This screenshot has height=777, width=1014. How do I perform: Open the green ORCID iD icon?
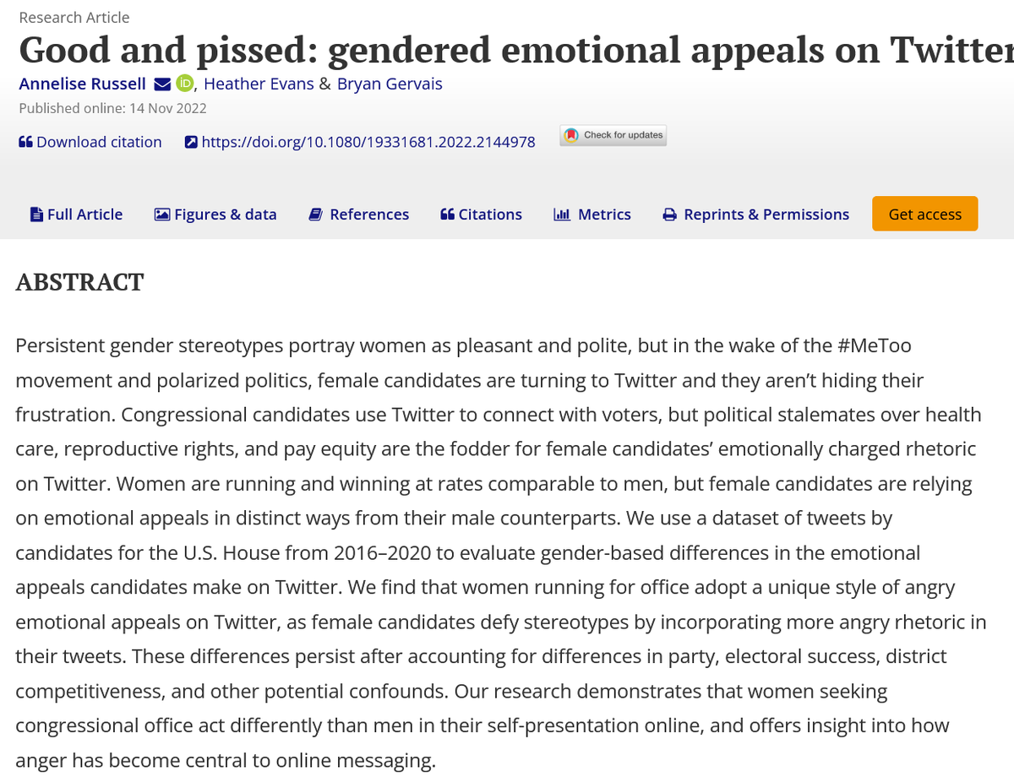[x=185, y=84]
